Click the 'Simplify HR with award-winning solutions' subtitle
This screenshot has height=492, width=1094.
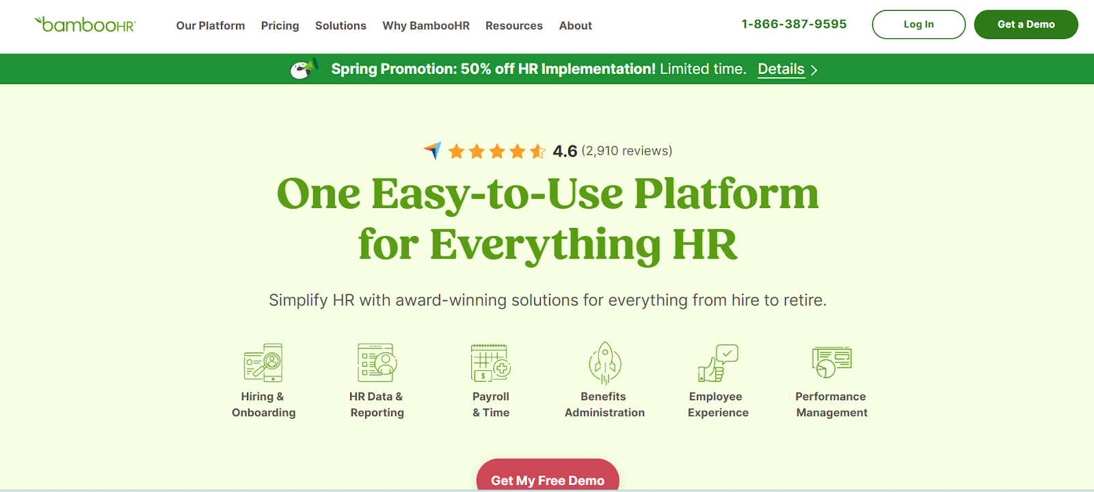548,300
